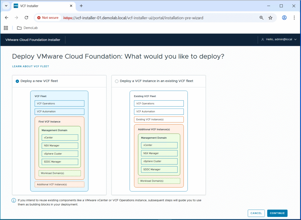Expand the Hello, admin@local user menu
301x220 pixels.
point(279,39)
